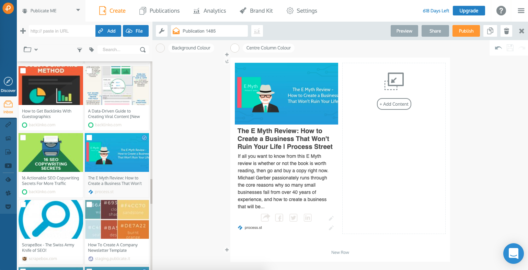The height and width of the screenshot is (270, 528).
Task: Edit the Publication 1485 name field
Action: (209, 31)
